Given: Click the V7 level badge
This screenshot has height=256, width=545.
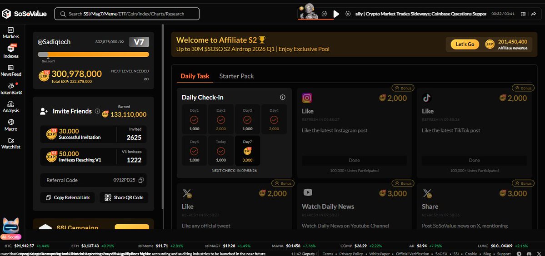Looking at the screenshot, I should point(139,42).
